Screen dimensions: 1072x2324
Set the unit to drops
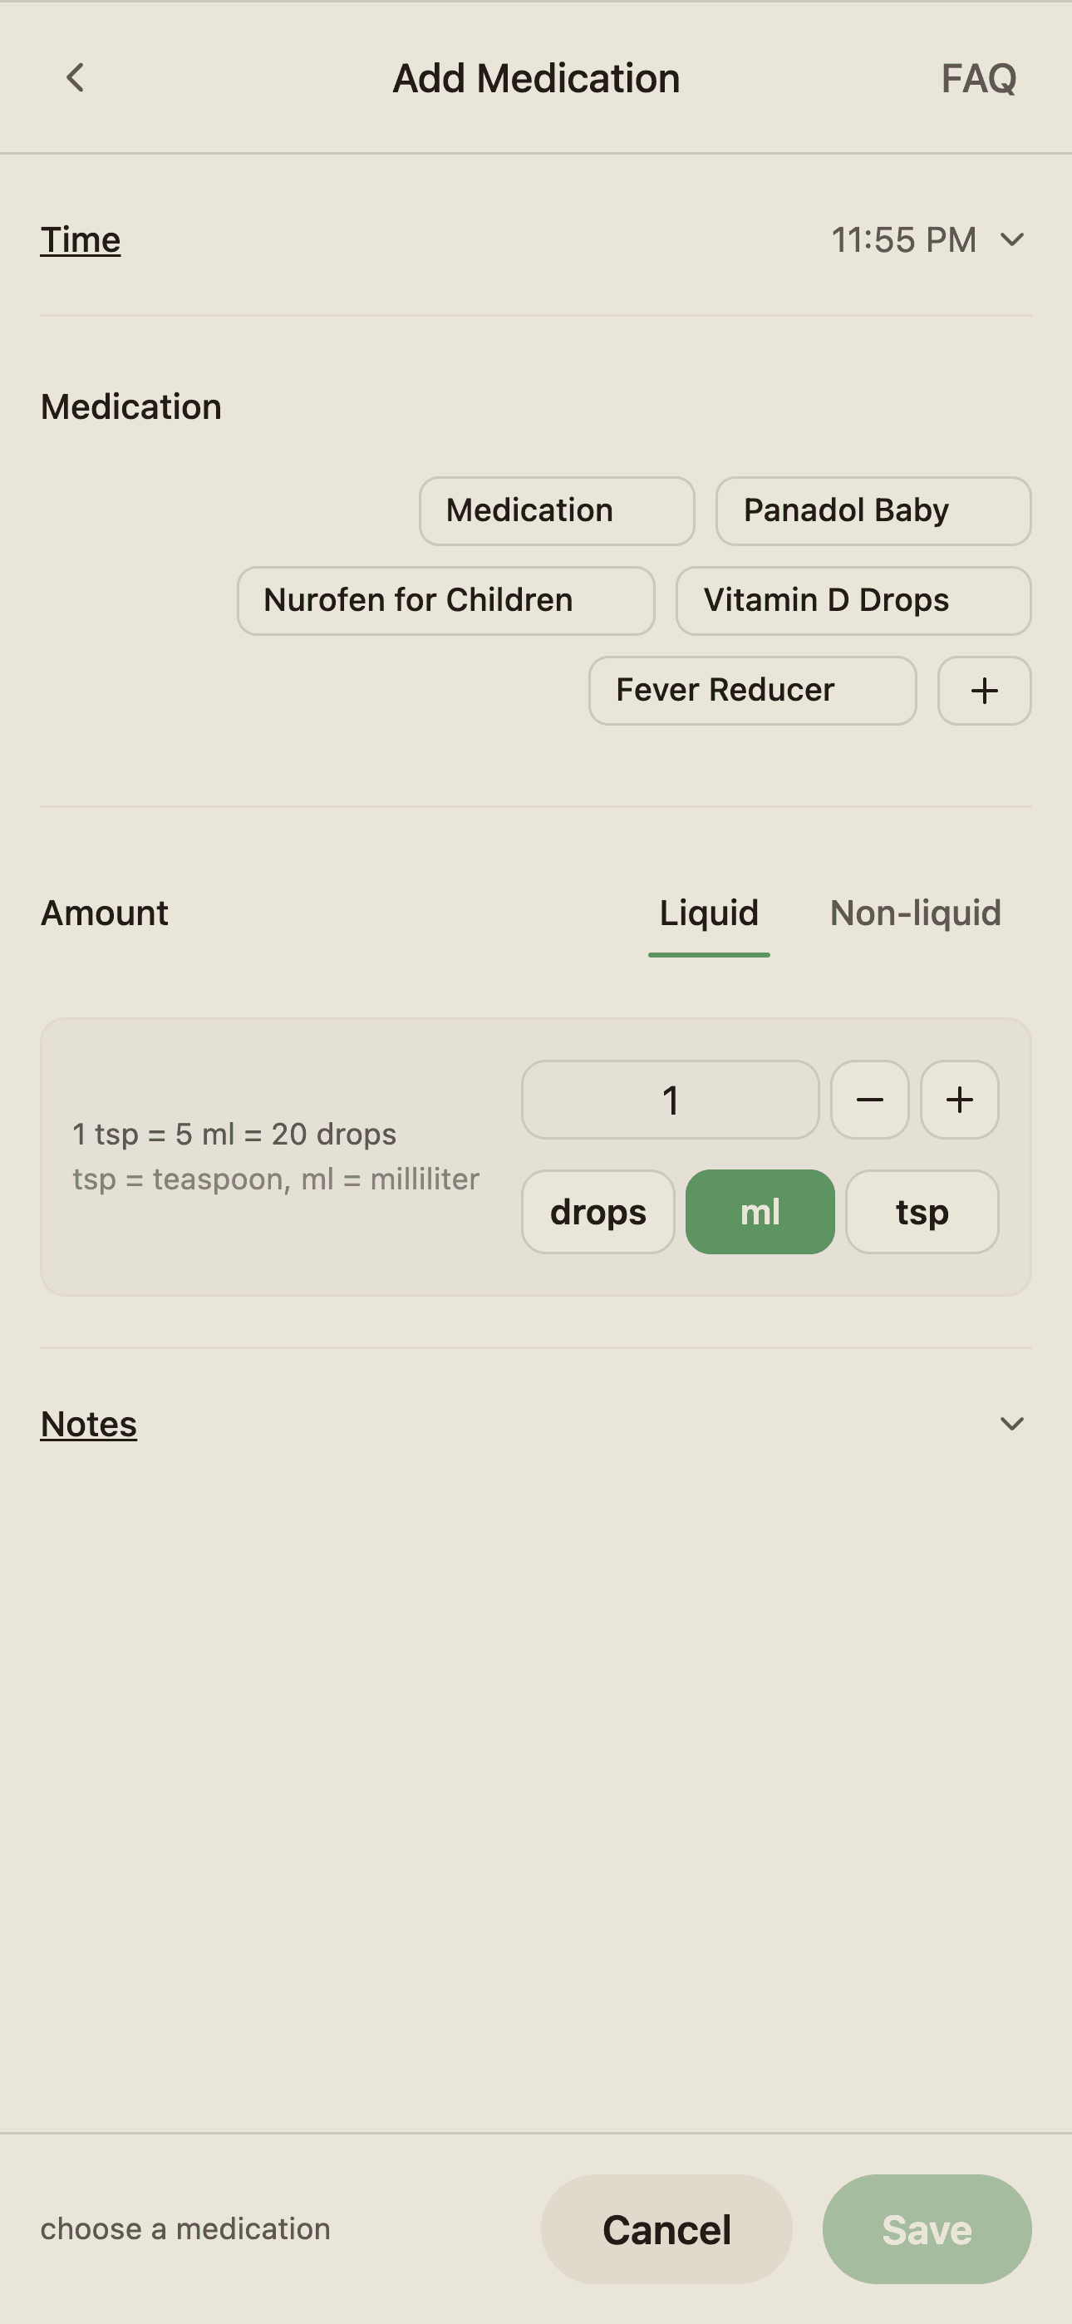click(x=597, y=1212)
